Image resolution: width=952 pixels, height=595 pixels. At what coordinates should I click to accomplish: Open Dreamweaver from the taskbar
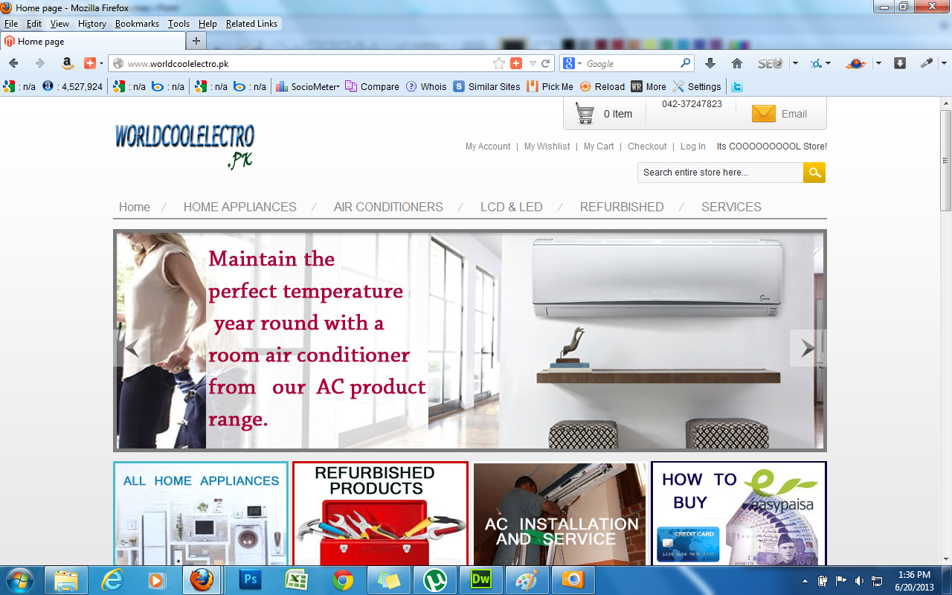point(481,579)
